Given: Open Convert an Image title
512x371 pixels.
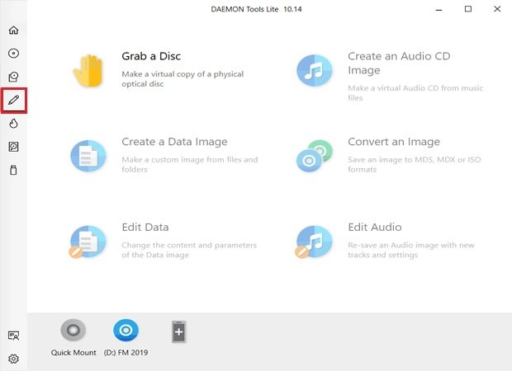Looking at the screenshot, I should click(394, 142).
